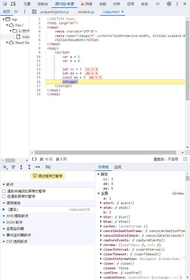Close the DevTools panel
Viewport: 190px width, 280px height.
click(185, 4)
